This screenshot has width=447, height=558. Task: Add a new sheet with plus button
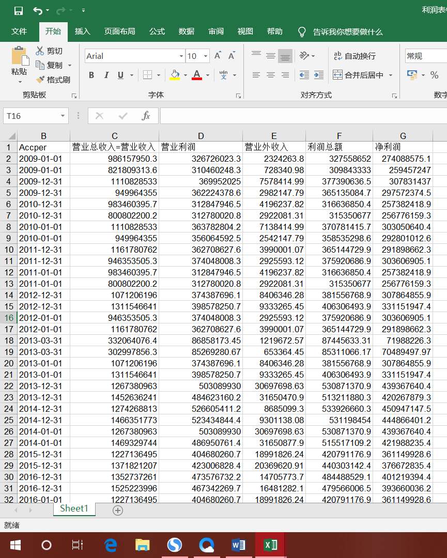(118, 510)
